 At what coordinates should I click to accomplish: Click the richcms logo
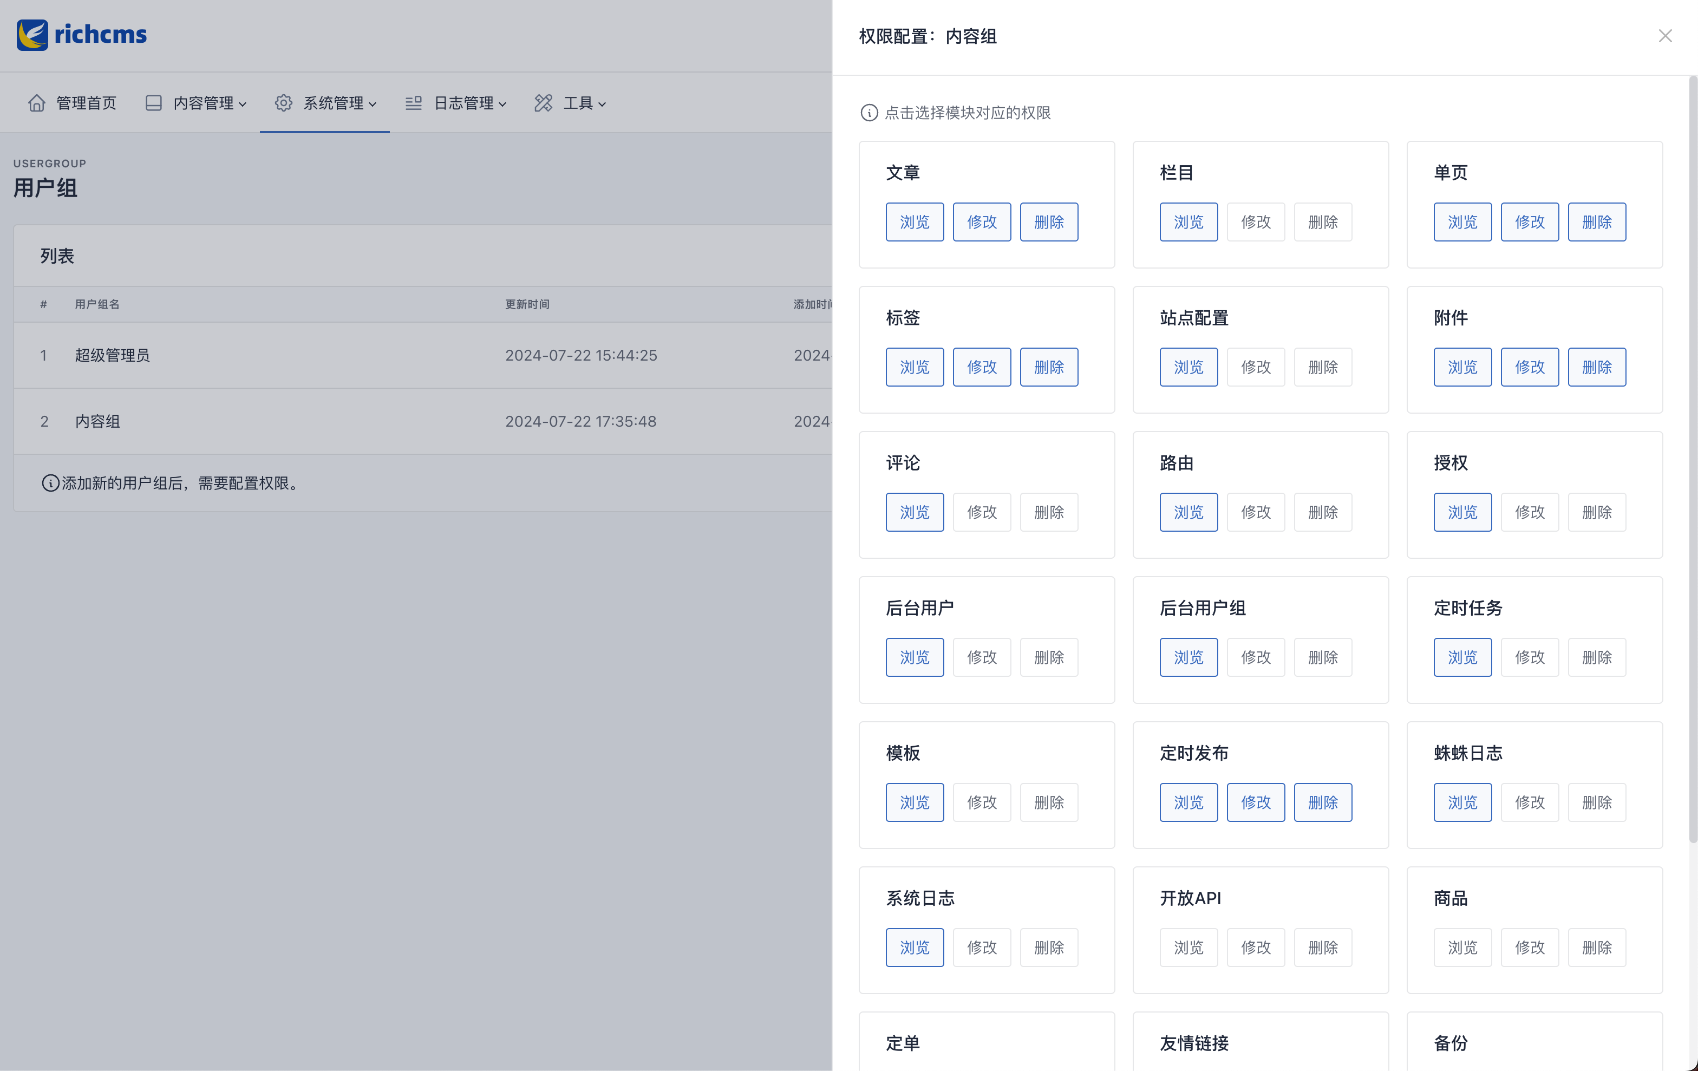tap(82, 35)
